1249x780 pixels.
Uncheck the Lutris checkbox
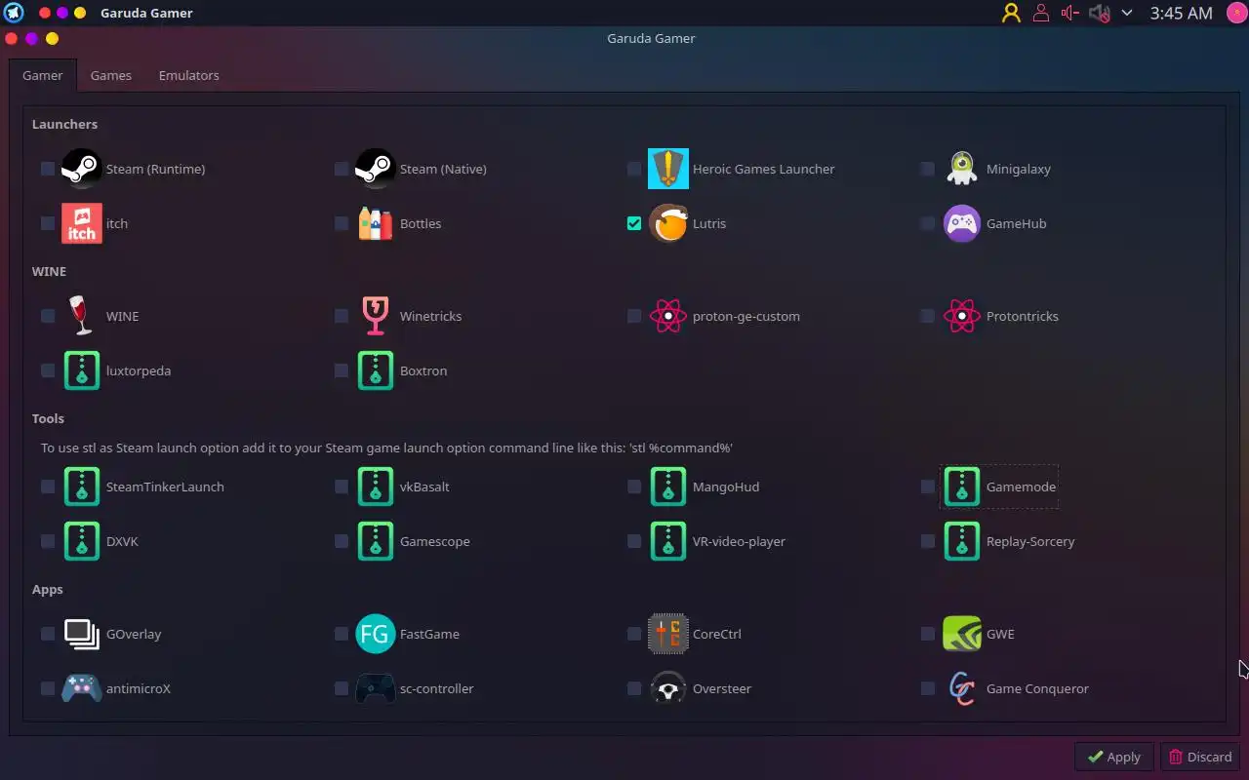(x=634, y=223)
